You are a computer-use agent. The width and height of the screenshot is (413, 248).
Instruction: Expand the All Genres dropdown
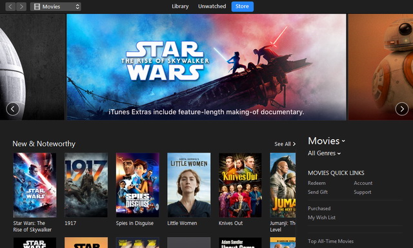[x=324, y=153]
